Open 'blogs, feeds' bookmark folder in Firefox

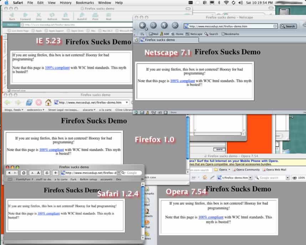pyautogui.click(x=14, y=110)
